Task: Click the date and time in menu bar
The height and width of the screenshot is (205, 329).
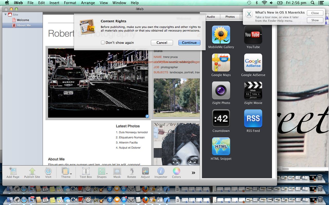Action: tap(296, 3)
